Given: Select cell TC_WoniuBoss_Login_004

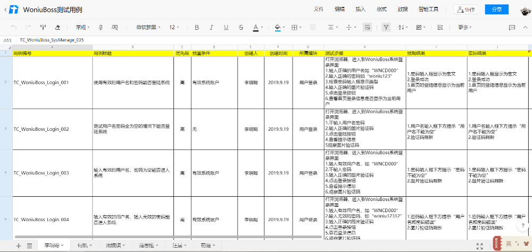Looking at the screenshot, I should coord(53,218).
